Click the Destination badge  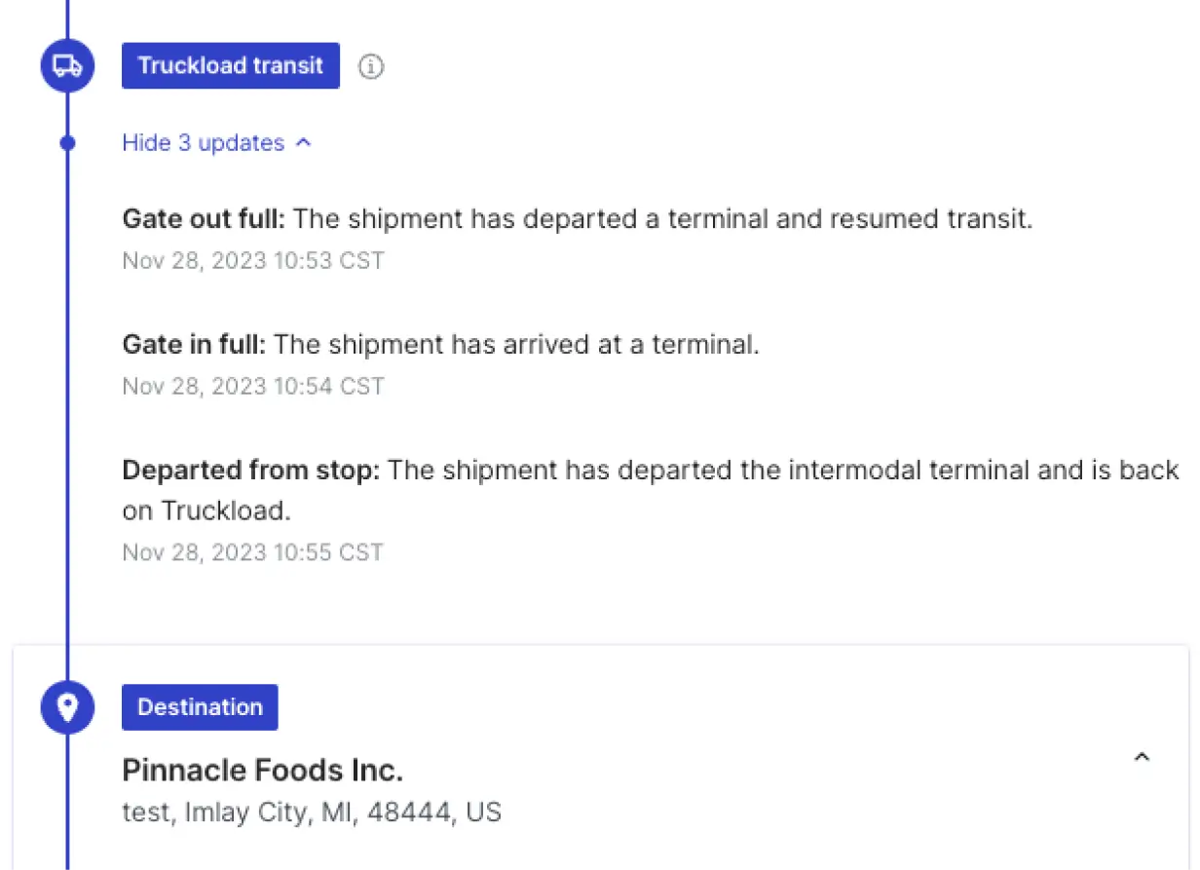pos(200,707)
